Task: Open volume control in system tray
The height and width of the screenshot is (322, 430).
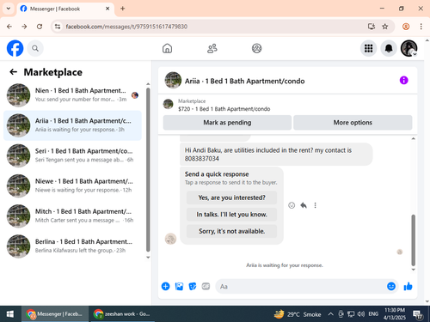Action: tap(361, 314)
